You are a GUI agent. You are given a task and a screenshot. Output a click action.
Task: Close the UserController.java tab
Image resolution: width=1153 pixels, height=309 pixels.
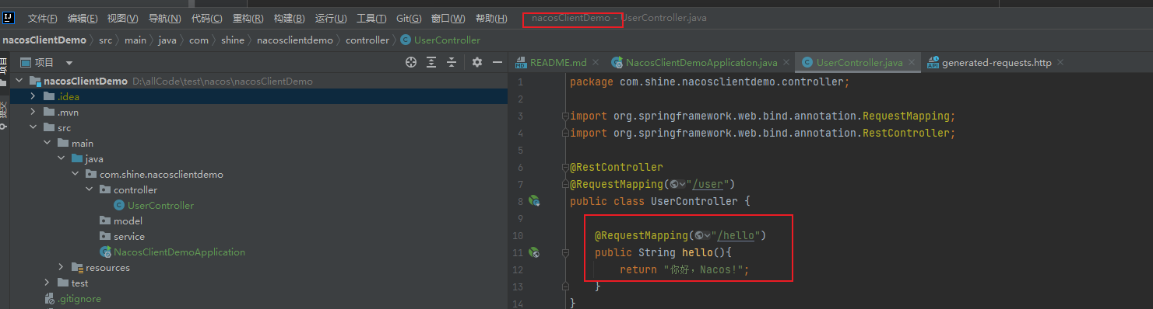(912, 62)
